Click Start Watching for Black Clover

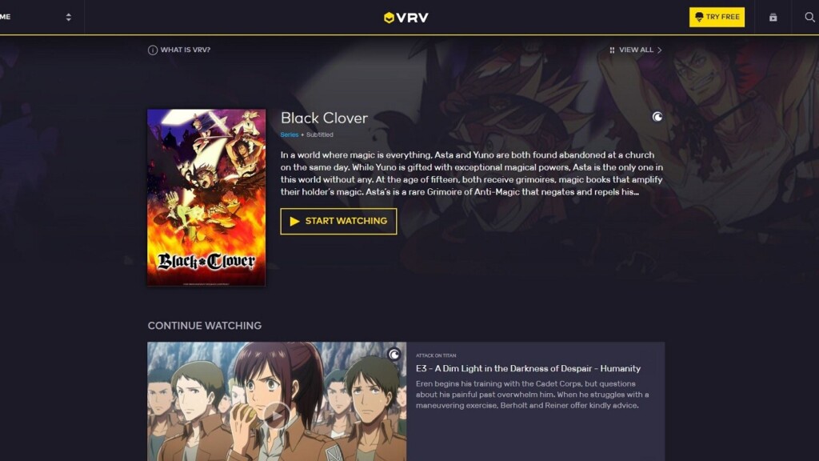tap(338, 221)
